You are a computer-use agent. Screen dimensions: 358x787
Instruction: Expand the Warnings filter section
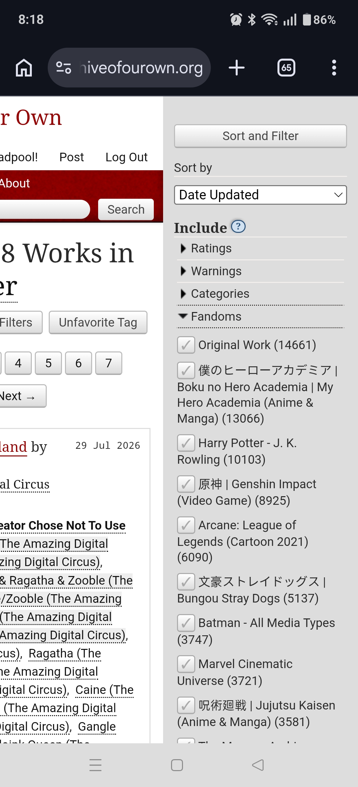pos(261,271)
